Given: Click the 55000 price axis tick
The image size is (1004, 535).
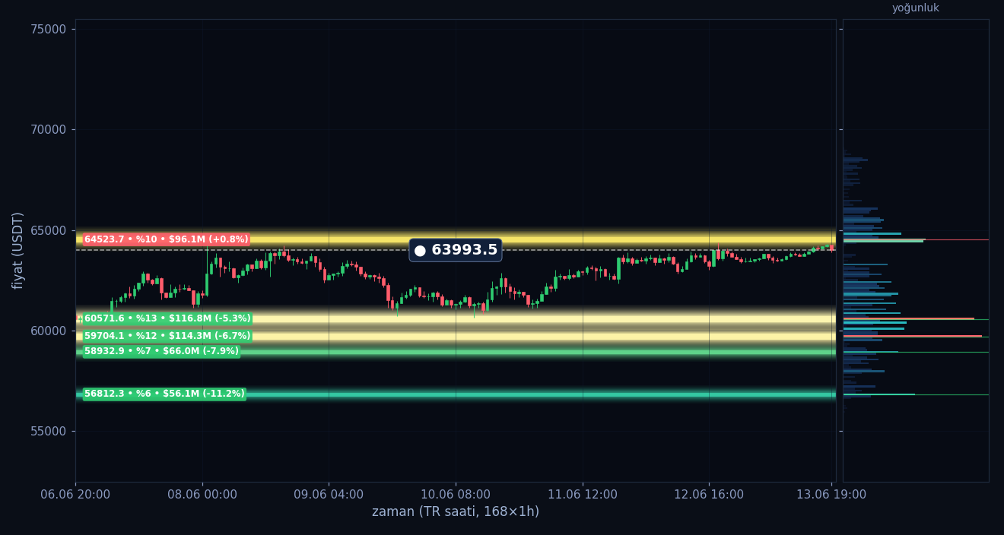Looking at the screenshot, I should click(x=49, y=431).
